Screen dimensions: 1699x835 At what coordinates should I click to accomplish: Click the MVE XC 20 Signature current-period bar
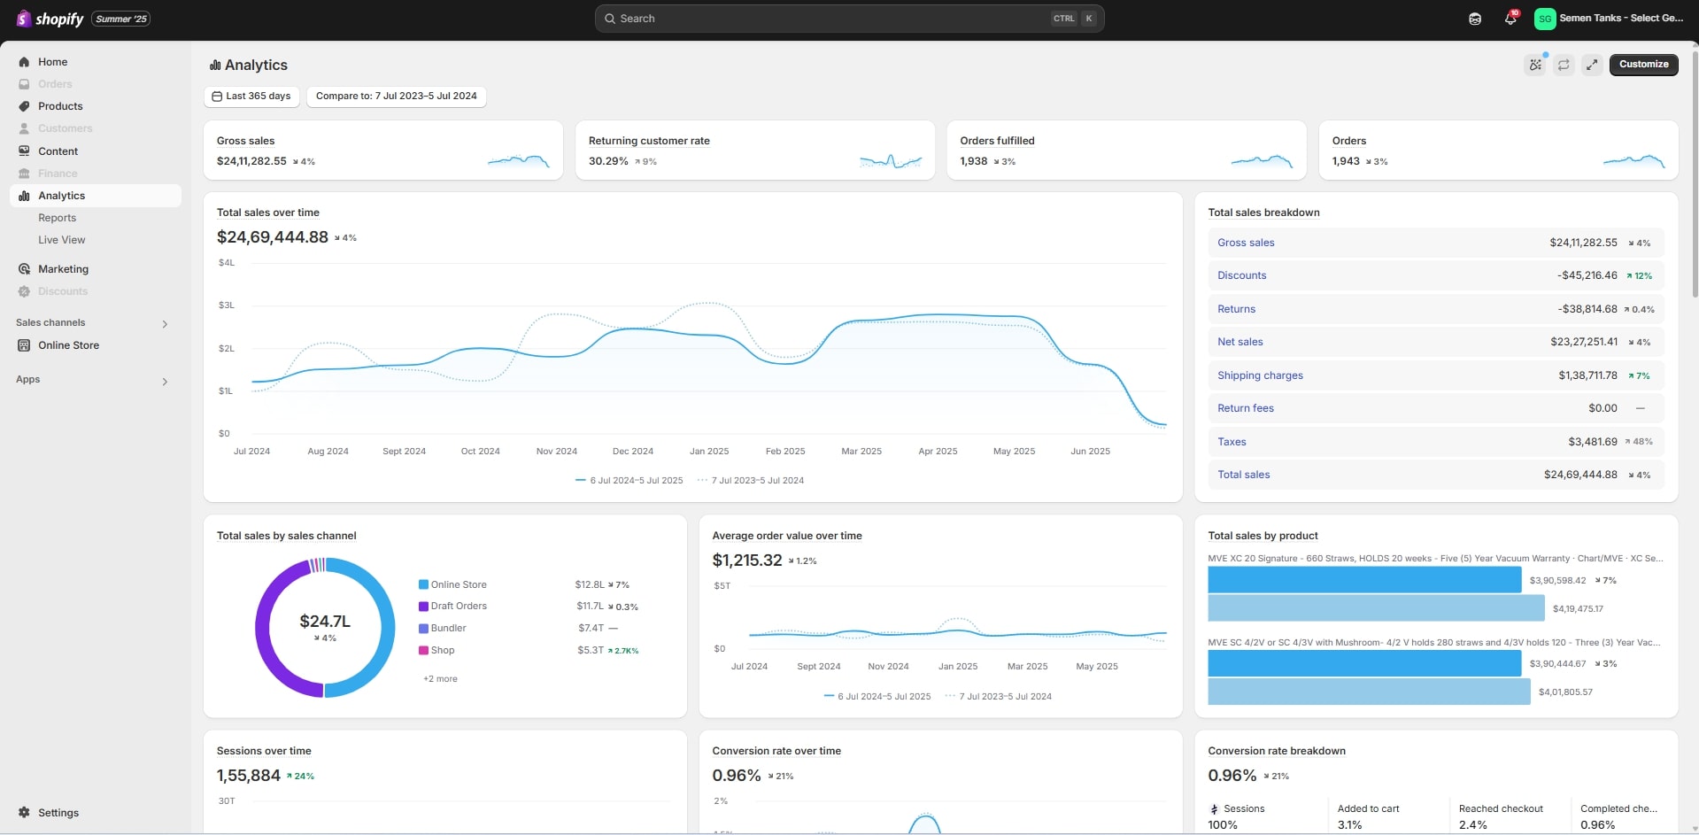click(x=1364, y=580)
